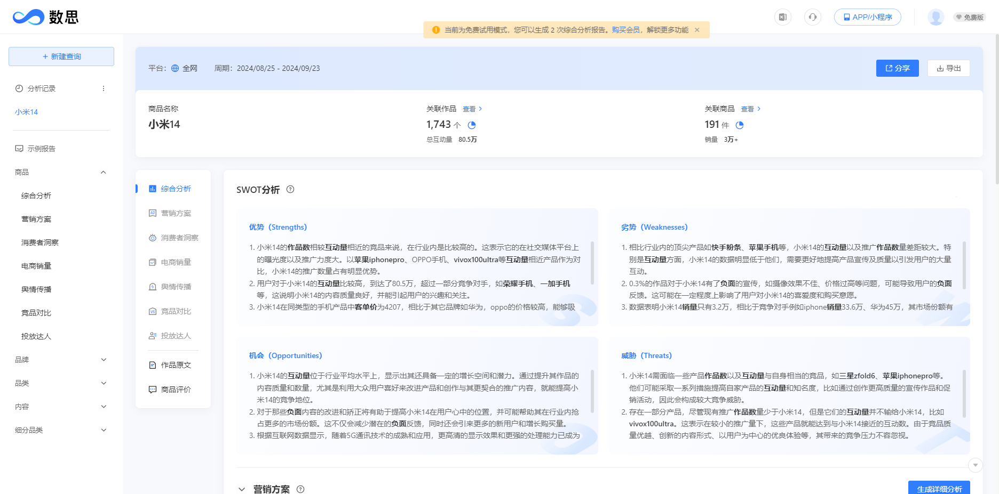Image resolution: width=999 pixels, height=494 pixels.
Task: Select the 消费者洞察 tab in report nav
Action: pos(173,238)
